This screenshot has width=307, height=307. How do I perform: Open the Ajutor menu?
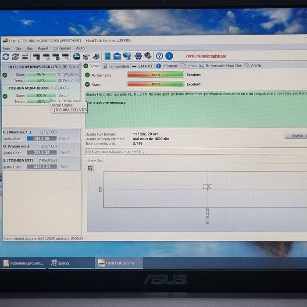81,48
